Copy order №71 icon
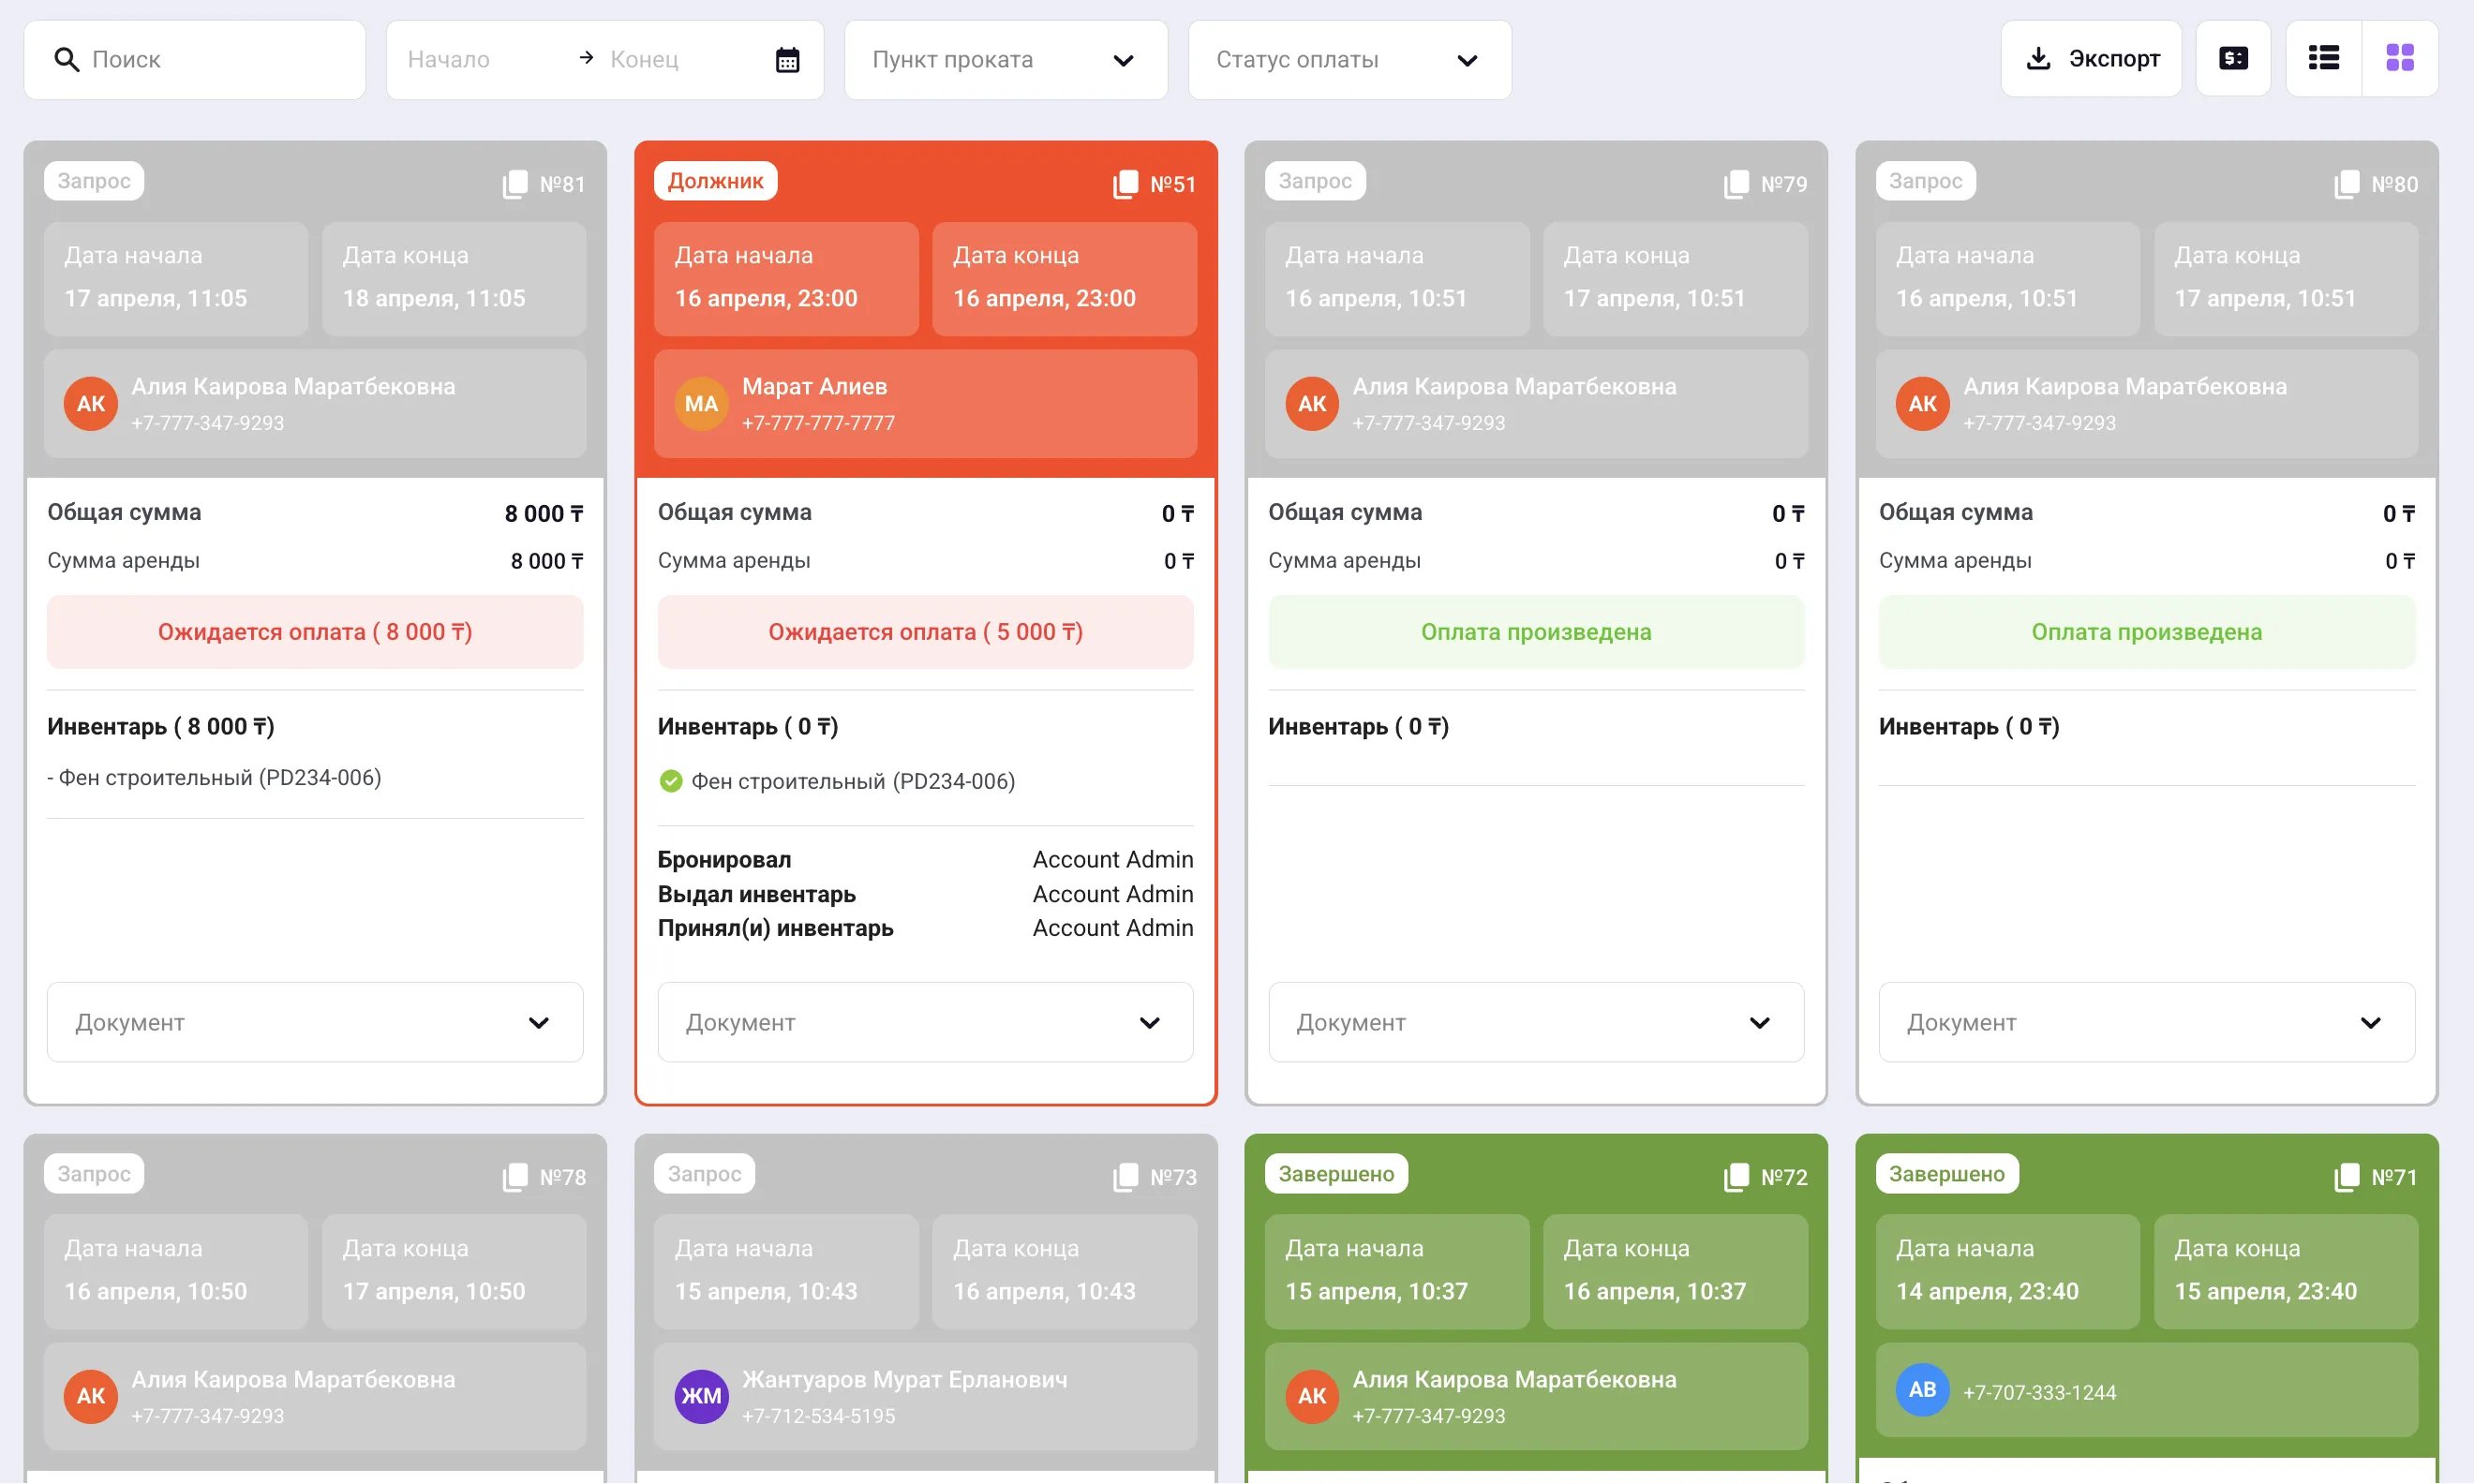Screen dimensions: 2474x1484 pyautogui.click(x=2347, y=1177)
